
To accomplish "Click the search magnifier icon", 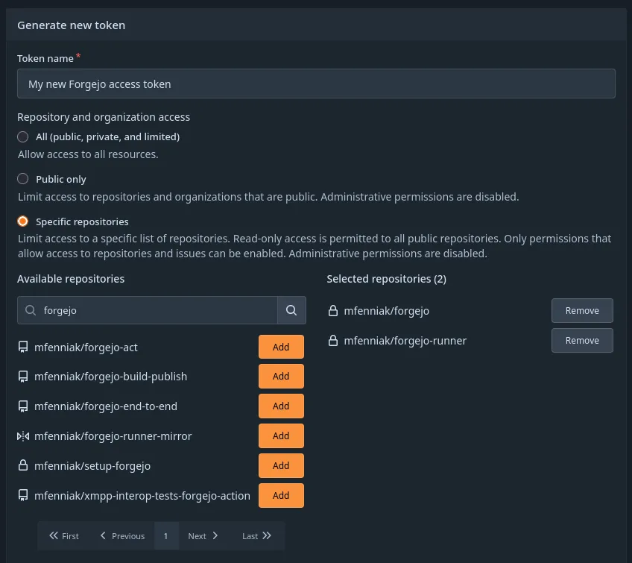I will coord(291,309).
